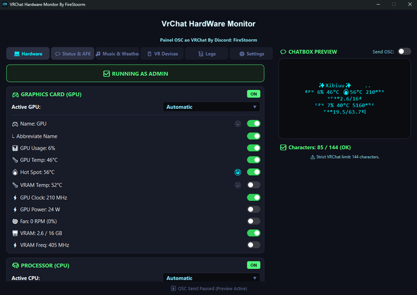The height and width of the screenshot is (295, 417).
Task: Click the Running As Admin banner
Action: 135,74
